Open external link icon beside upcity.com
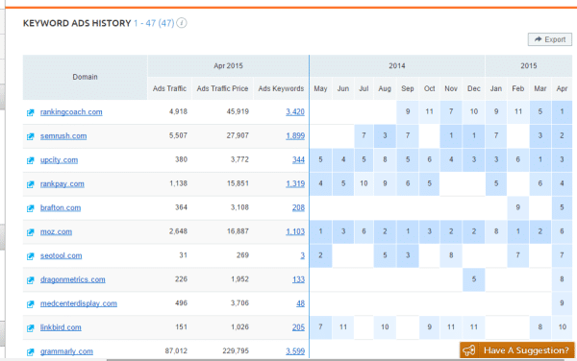The height and width of the screenshot is (361, 577). 31,160
